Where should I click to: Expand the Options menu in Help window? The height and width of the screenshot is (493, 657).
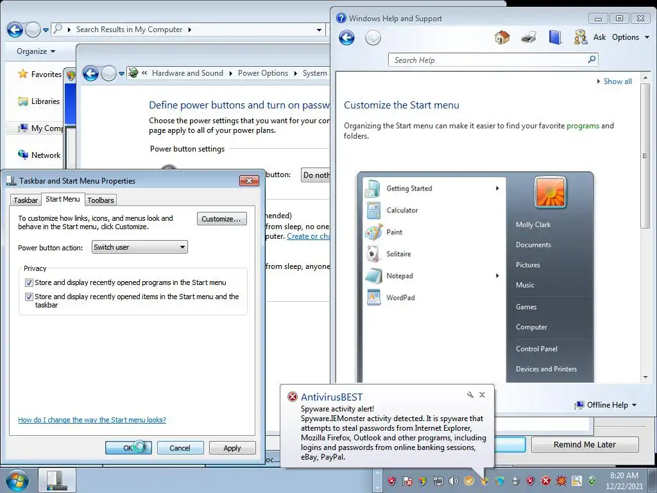point(631,37)
